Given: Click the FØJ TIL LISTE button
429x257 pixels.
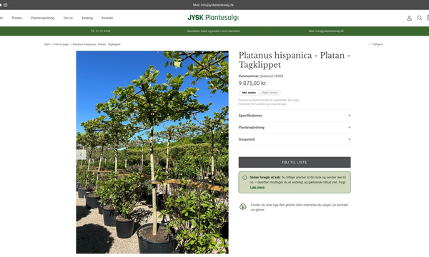Looking at the screenshot, I should 295,162.
